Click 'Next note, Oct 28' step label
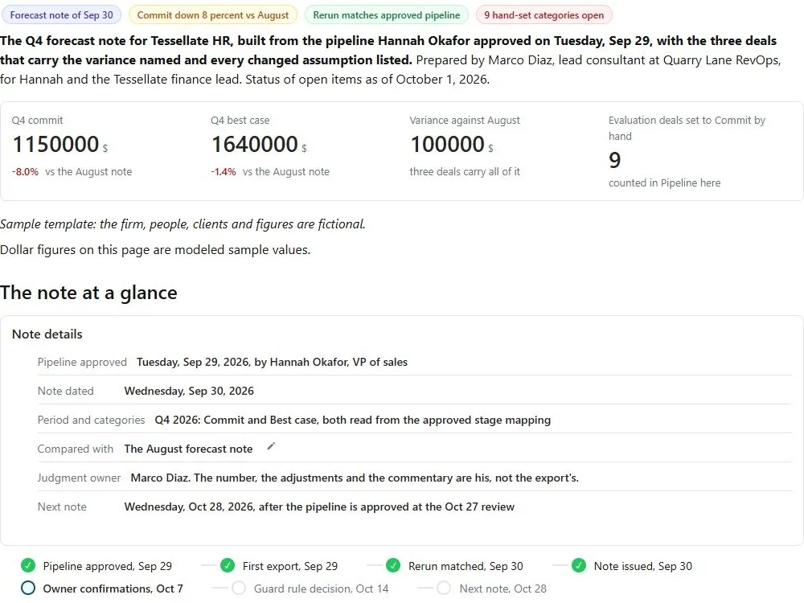 tap(503, 589)
